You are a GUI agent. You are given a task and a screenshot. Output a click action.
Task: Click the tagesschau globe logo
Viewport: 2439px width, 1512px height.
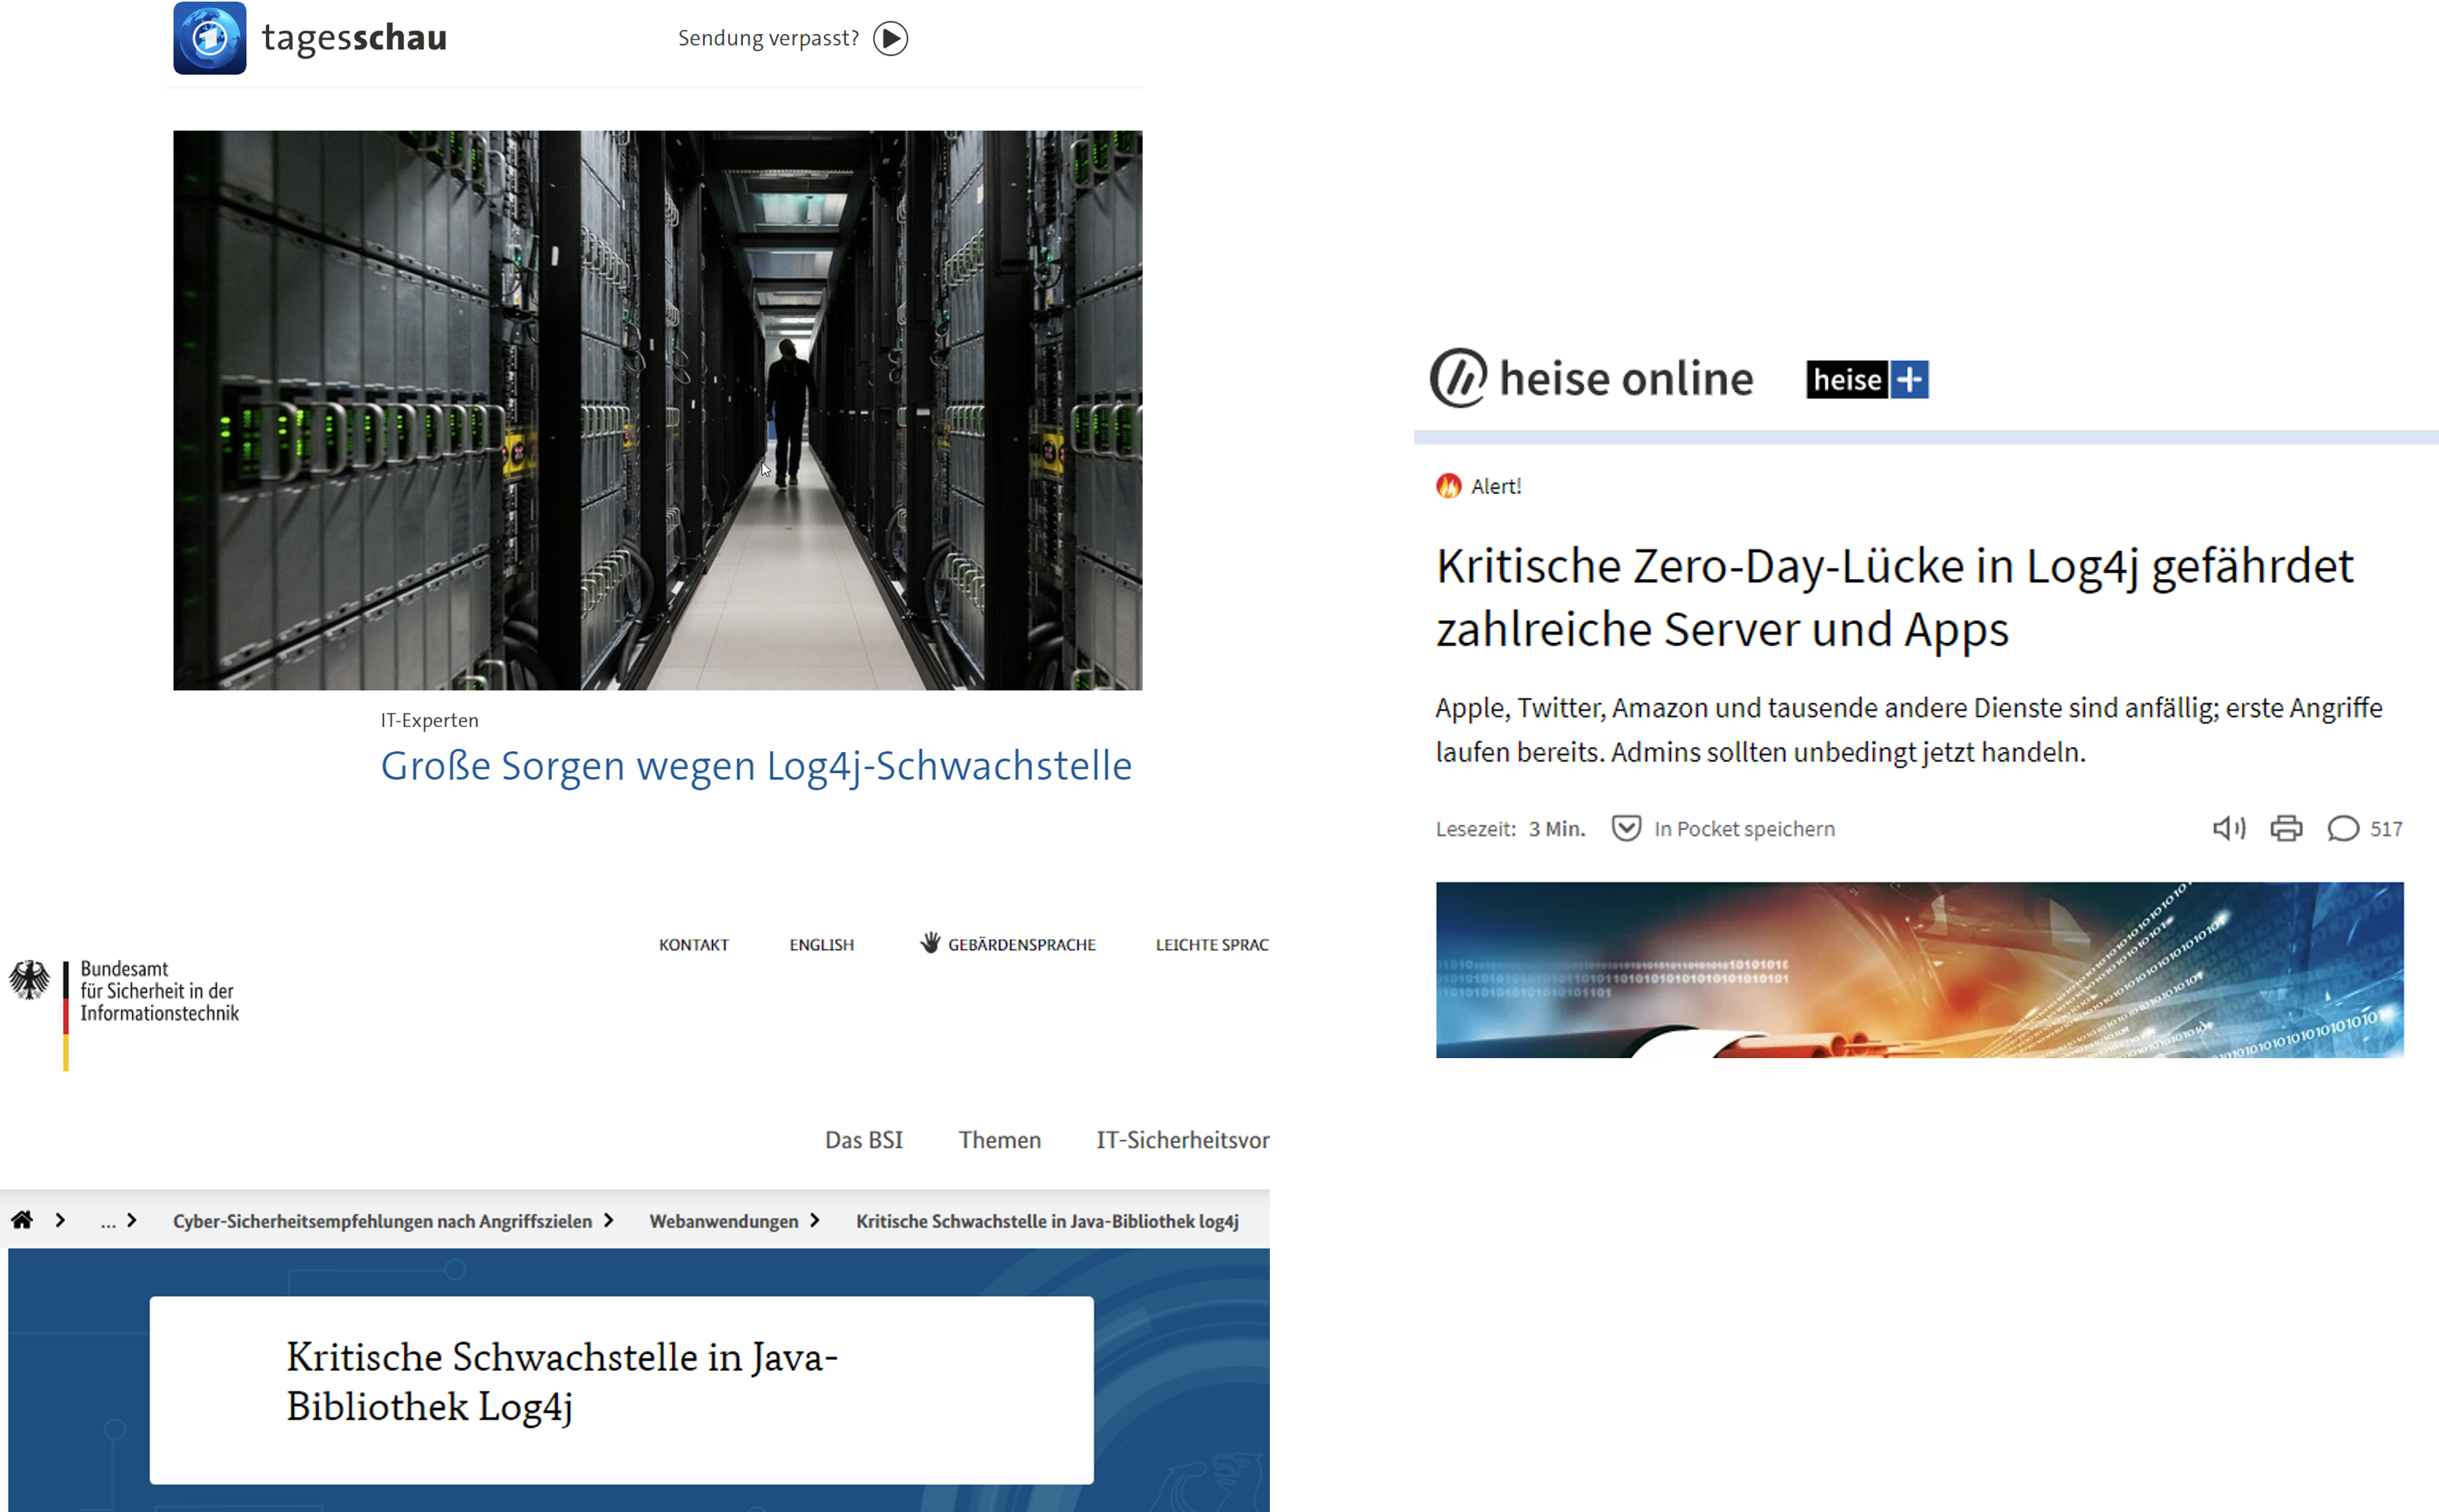tap(209, 38)
